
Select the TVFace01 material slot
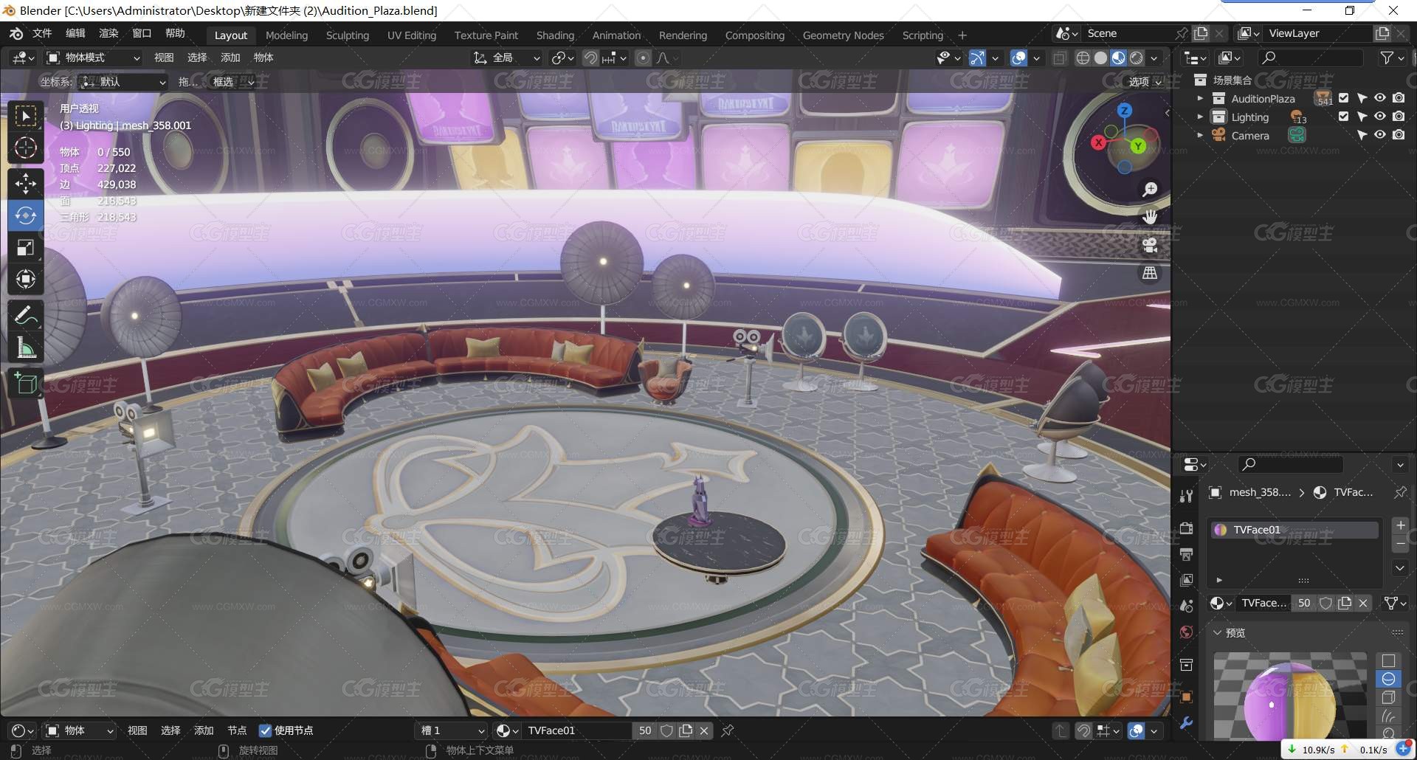coord(1294,530)
